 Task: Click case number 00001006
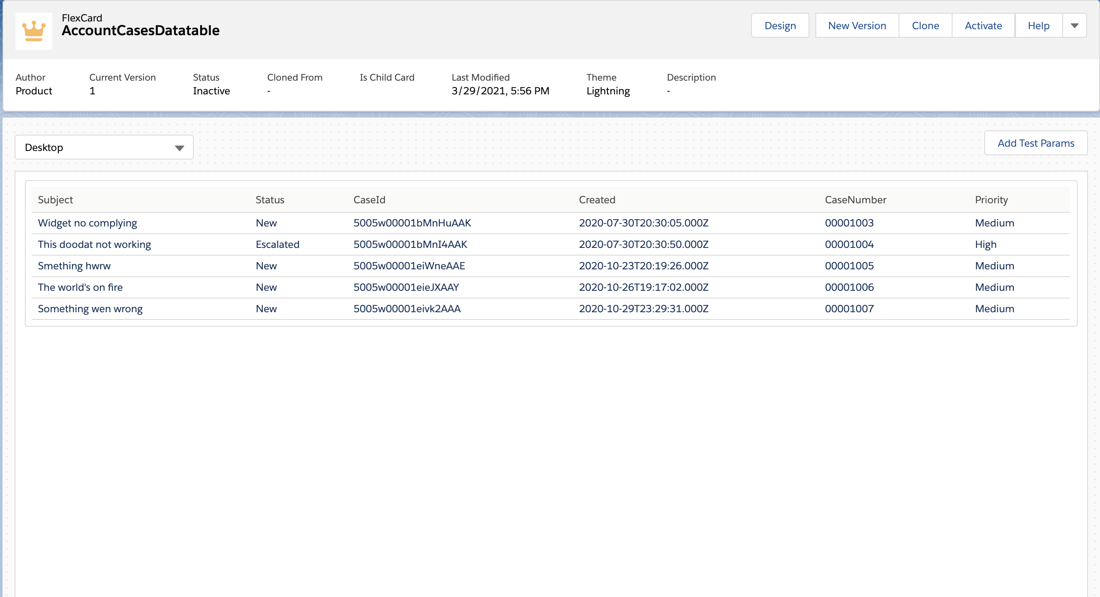(x=849, y=287)
